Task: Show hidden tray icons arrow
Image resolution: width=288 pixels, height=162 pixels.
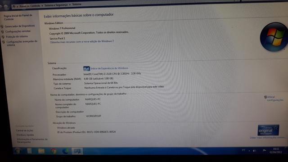Action: pyautogui.click(x=249, y=151)
